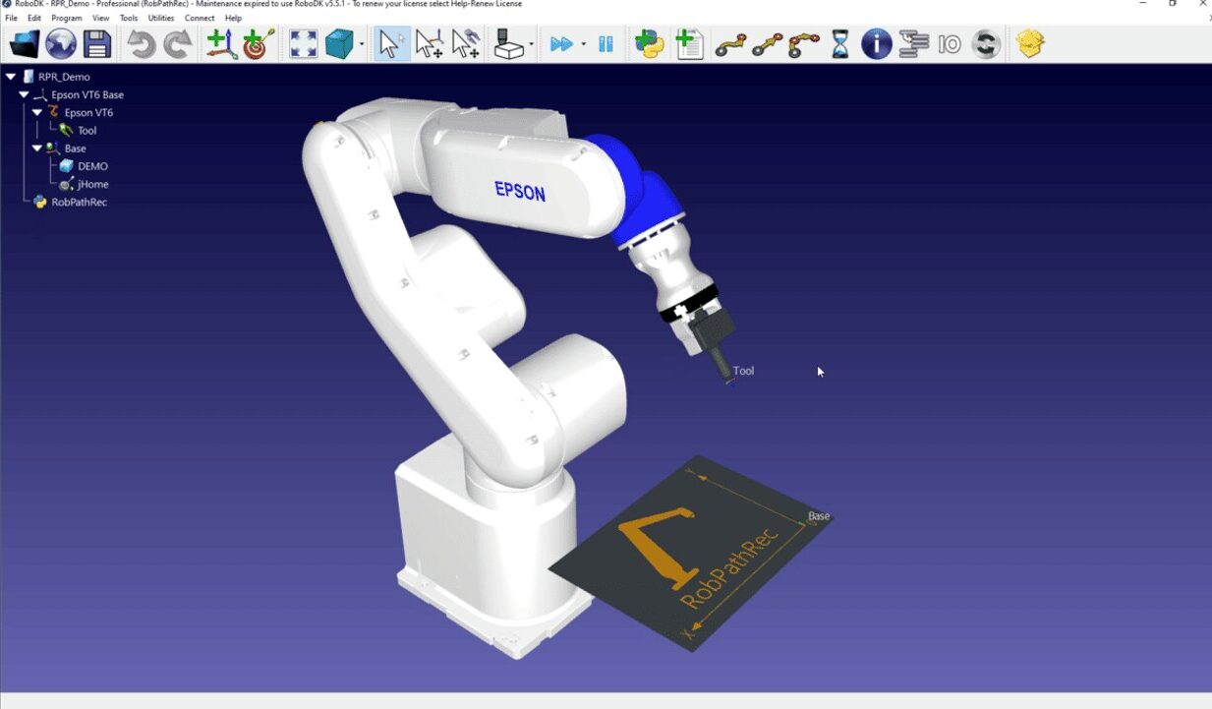
Task: Click the Add new target icon
Action: pyautogui.click(x=259, y=44)
